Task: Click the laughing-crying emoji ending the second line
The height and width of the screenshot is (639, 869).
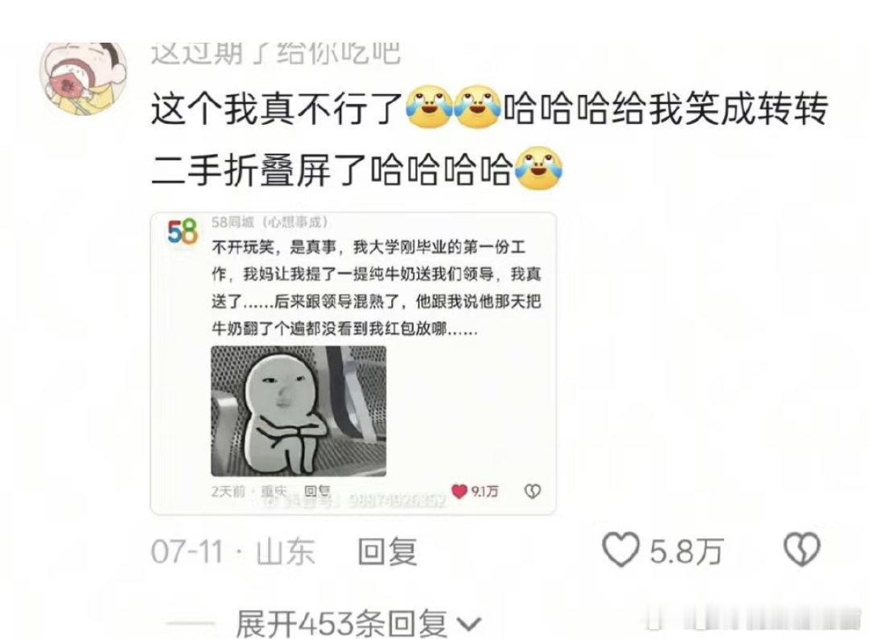Action: (538, 168)
